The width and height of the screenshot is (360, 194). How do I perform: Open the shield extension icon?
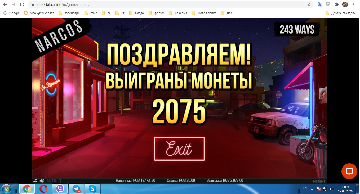coord(328,4)
